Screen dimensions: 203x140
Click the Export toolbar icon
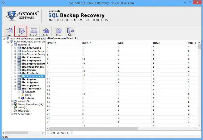coord(22,31)
